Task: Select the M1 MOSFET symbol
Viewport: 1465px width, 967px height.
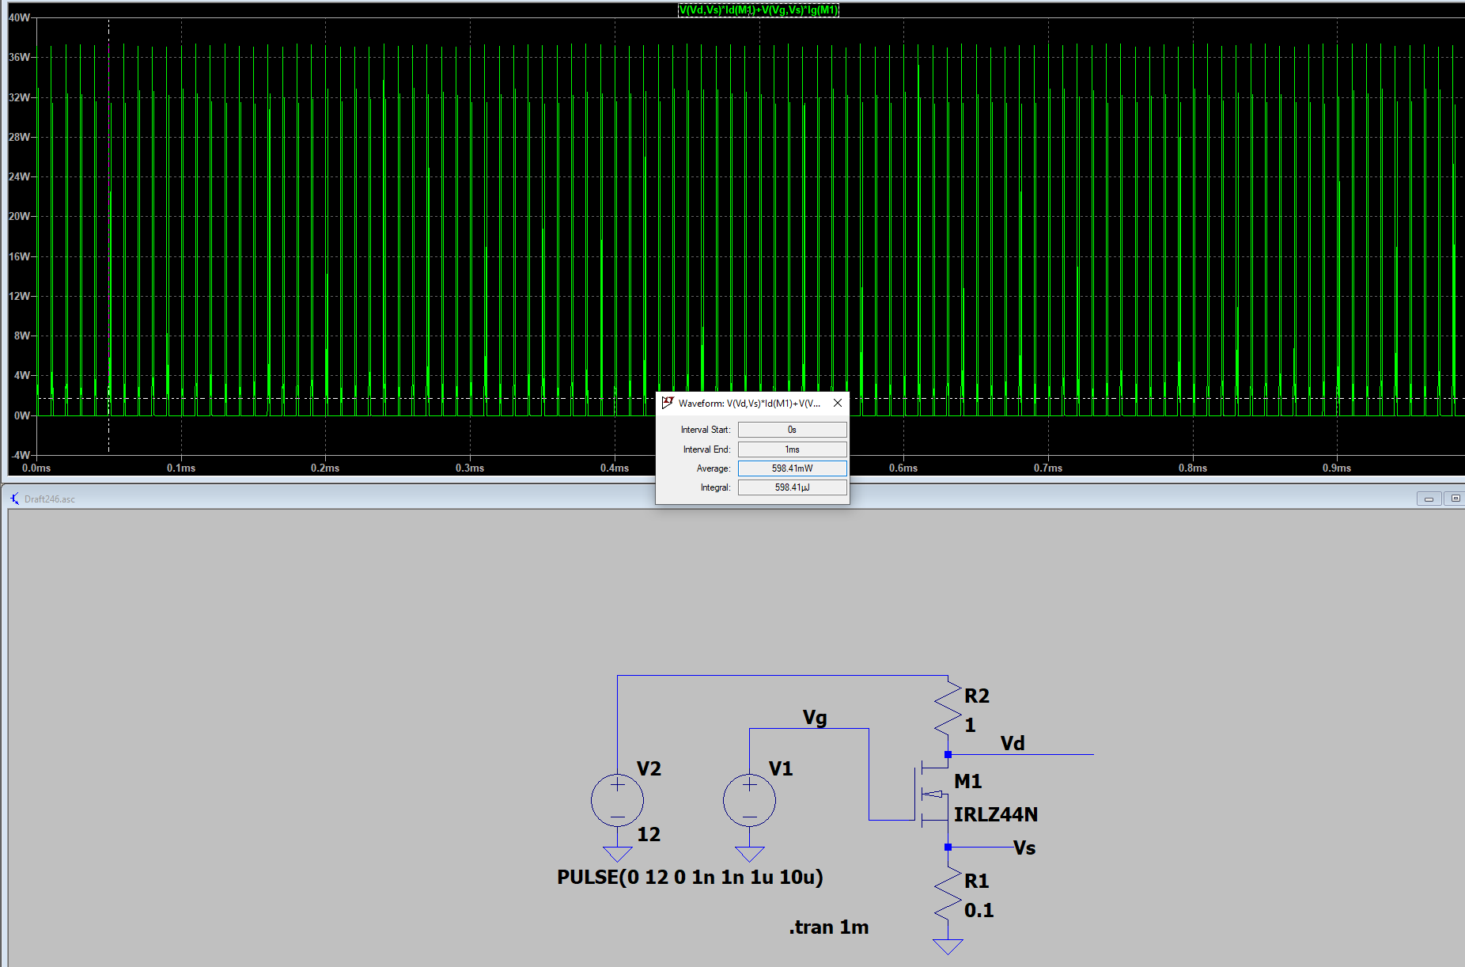Action: tap(933, 794)
